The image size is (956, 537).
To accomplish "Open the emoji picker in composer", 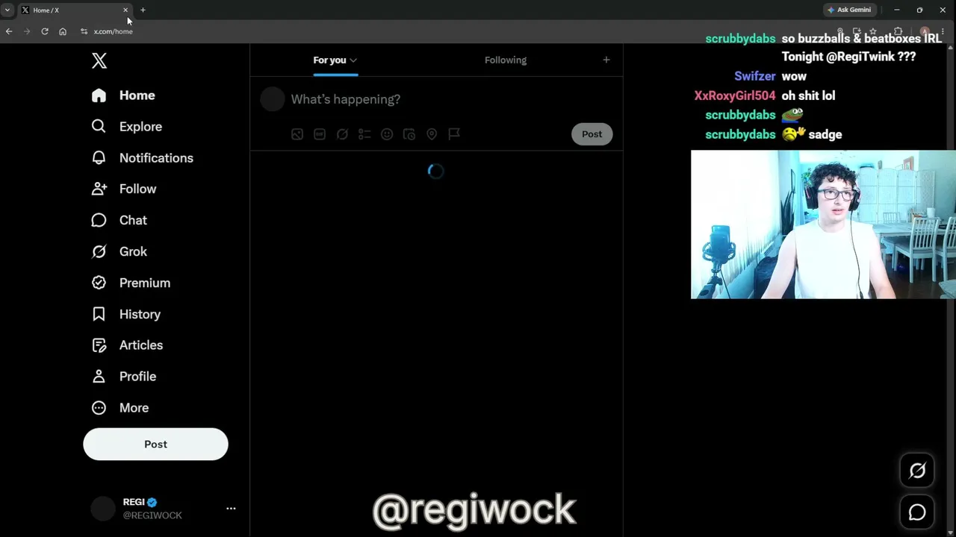I will coord(387,134).
